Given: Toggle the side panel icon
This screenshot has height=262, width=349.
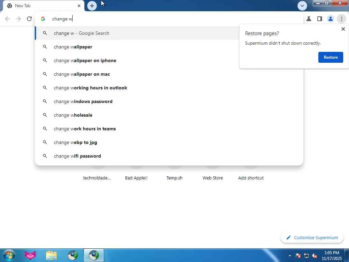Looking at the screenshot, I should click(320, 19).
